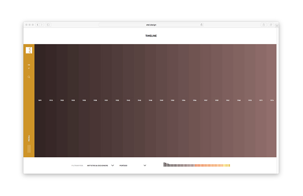Click the FILTRAR POR label
Image resolution: width=303 pixels, height=196 pixels.
pos(77,166)
